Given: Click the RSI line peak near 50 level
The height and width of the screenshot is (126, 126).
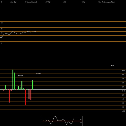Looking at the screenshot, I should (x=13, y=31).
